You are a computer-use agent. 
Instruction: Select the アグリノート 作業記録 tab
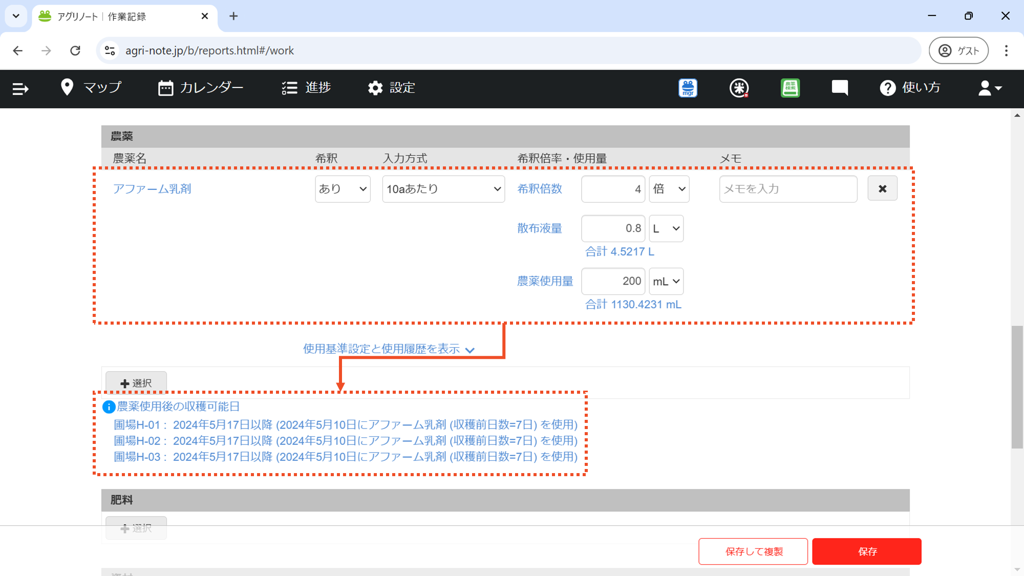(124, 17)
